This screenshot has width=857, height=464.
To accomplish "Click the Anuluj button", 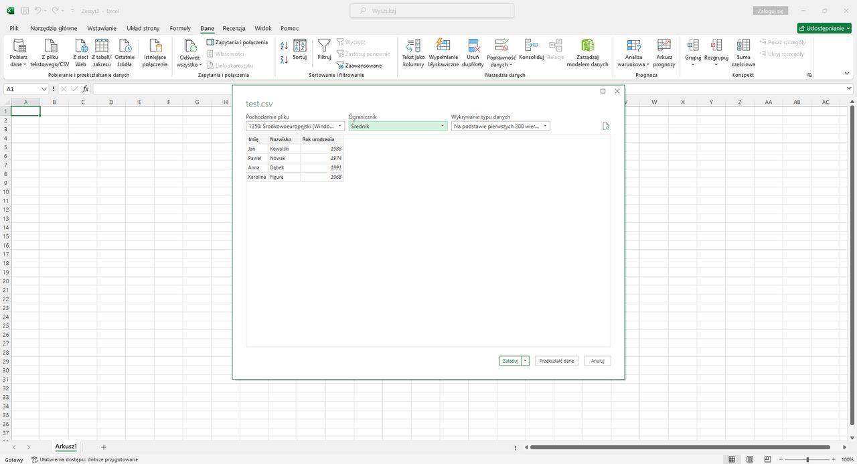I will [x=597, y=361].
